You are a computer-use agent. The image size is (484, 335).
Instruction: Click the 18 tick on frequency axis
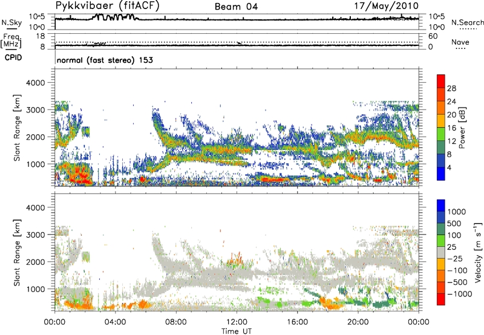41,36
